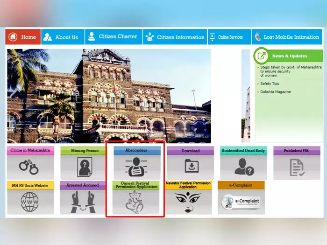Open Ganesh Festival Permission Application icon
The height and width of the screenshot is (245, 327).
coord(136,202)
